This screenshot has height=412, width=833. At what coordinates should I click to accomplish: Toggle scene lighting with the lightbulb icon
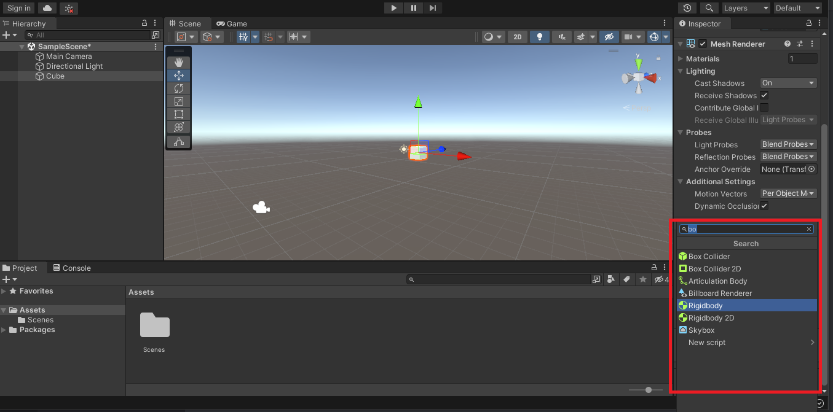(x=539, y=36)
